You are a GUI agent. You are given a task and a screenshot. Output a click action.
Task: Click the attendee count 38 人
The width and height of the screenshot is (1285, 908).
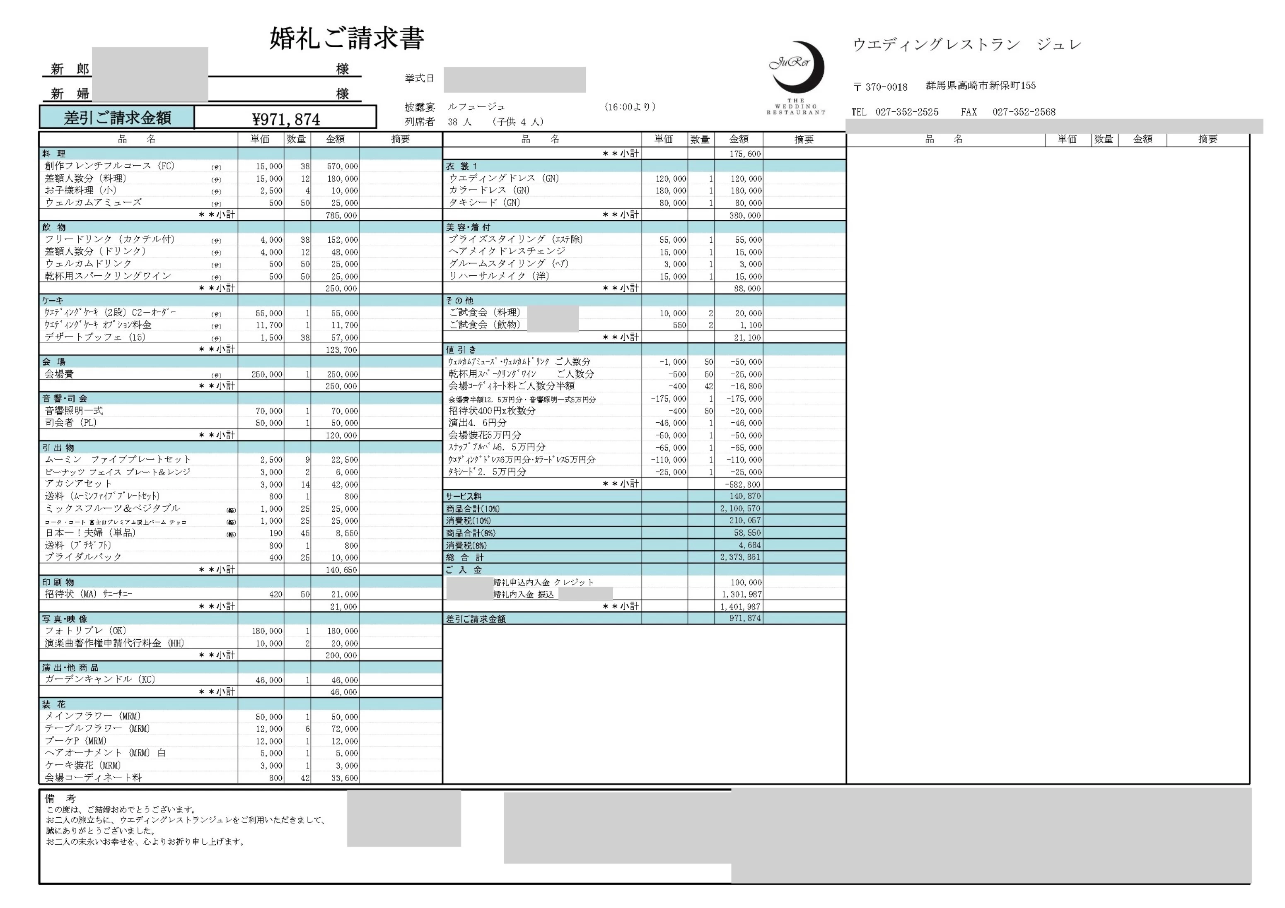459,121
